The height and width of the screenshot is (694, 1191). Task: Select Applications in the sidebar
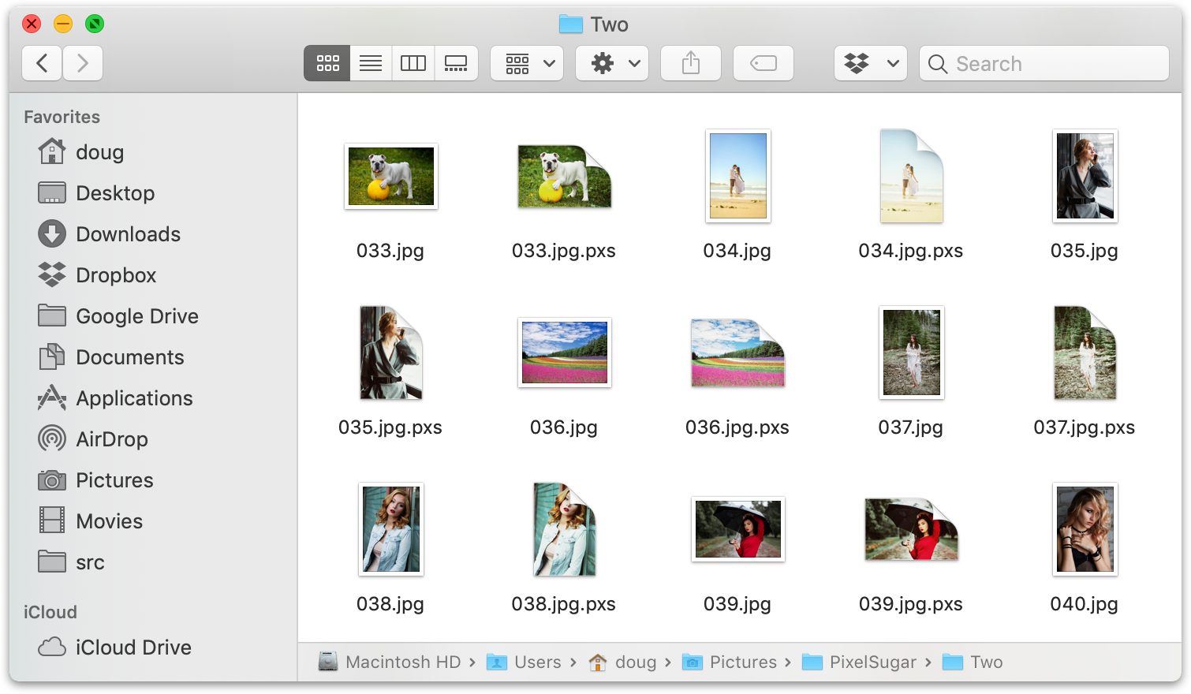134,398
